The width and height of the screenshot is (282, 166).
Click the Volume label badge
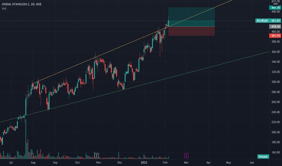(263, 157)
